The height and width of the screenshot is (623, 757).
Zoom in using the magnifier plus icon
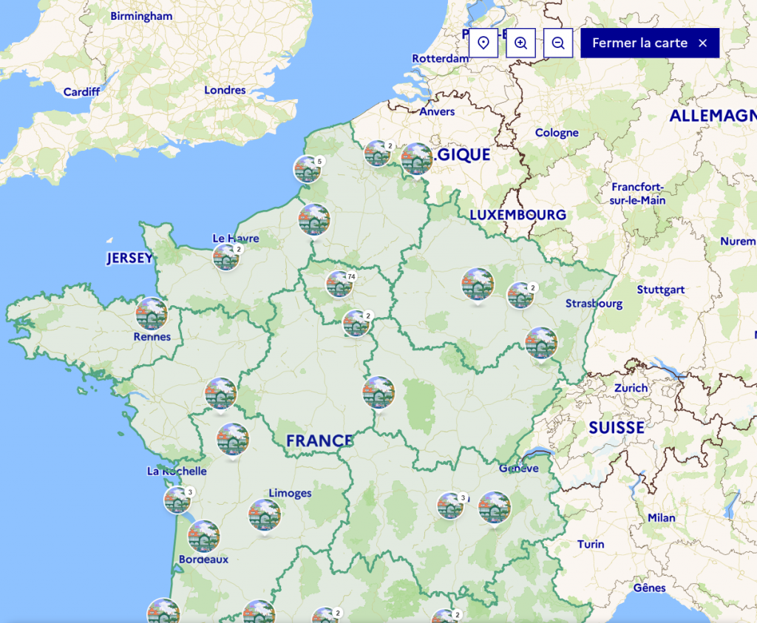point(520,43)
